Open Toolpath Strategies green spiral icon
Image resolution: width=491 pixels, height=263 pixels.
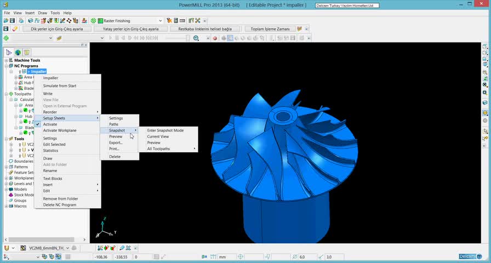(93, 21)
